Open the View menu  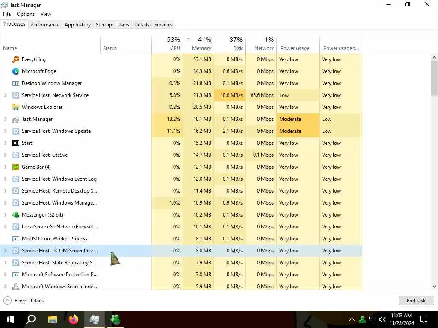46,14
